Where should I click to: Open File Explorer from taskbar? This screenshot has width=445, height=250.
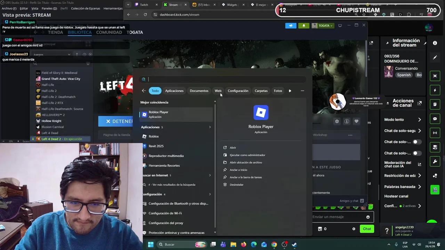click(x=233, y=244)
